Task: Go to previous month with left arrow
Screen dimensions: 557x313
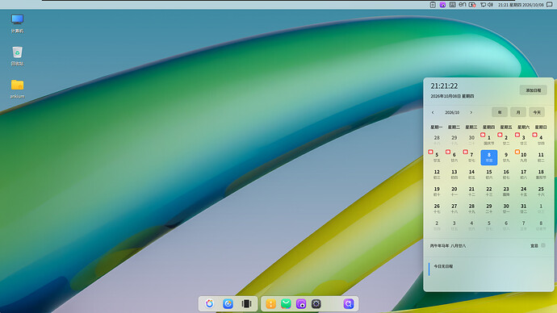Action: click(x=433, y=112)
